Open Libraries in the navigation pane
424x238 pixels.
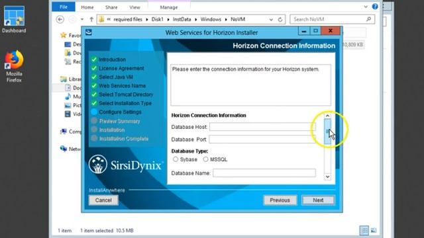(71, 79)
